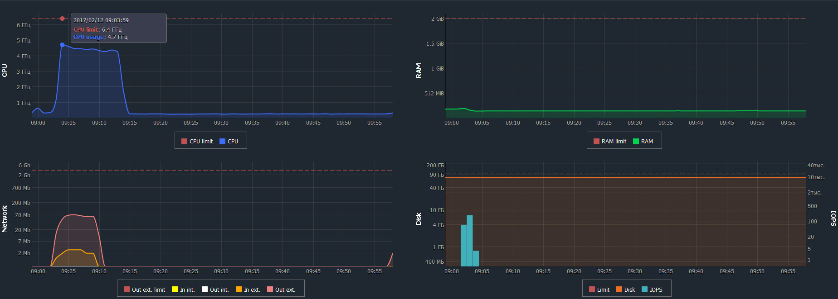The width and height of the screenshot is (838, 299).
Task: Click the red CPU limit swatch
Action: (x=184, y=141)
